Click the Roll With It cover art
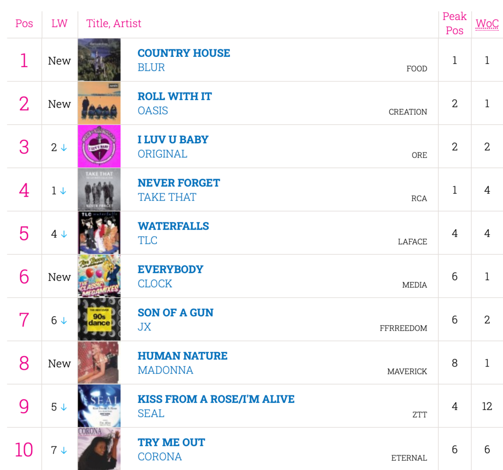Screen dimensions: 503x470 click(x=99, y=103)
